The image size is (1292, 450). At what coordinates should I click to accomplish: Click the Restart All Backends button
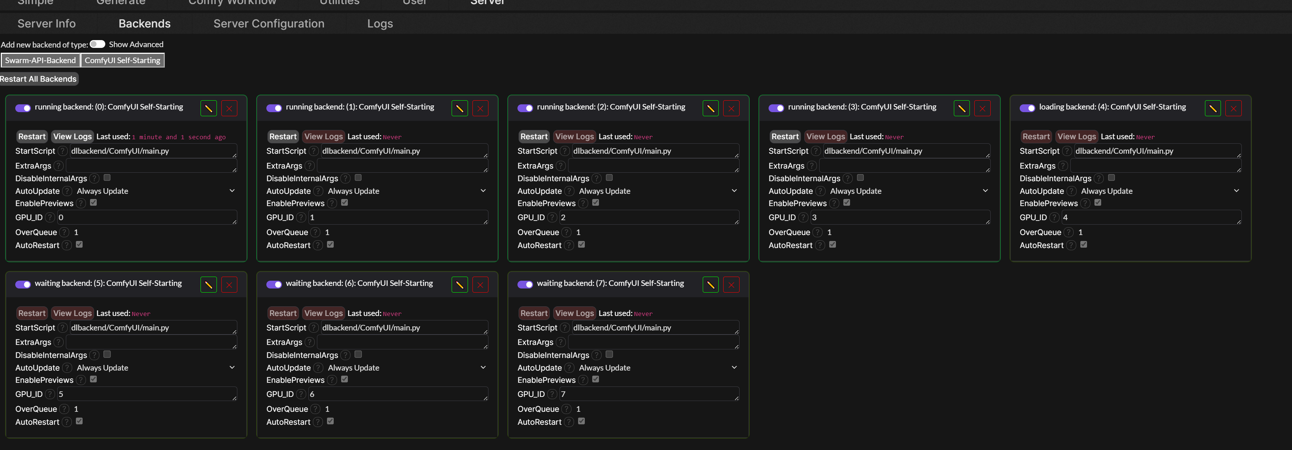(39, 79)
